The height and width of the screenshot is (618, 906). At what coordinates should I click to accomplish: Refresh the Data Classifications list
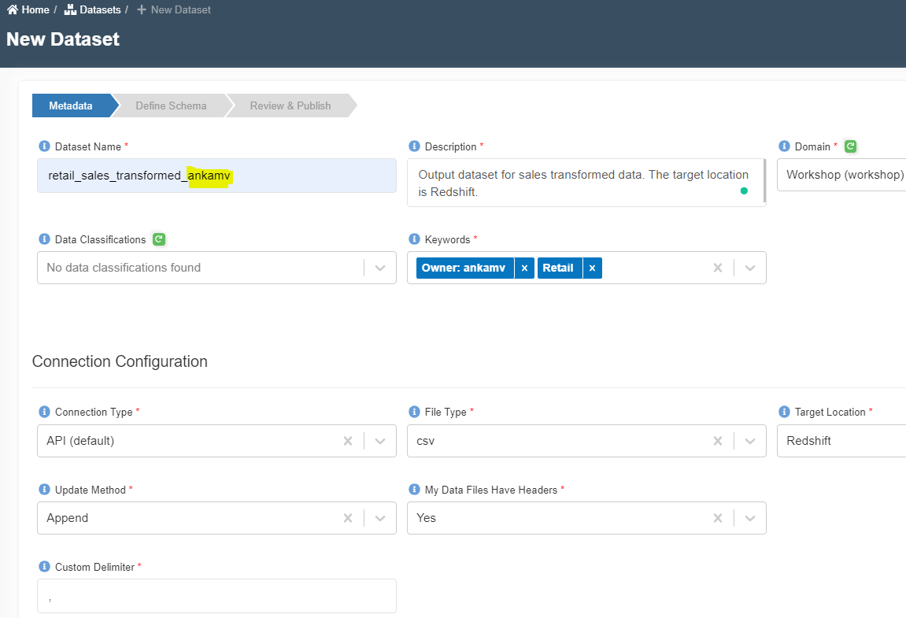pyautogui.click(x=159, y=239)
